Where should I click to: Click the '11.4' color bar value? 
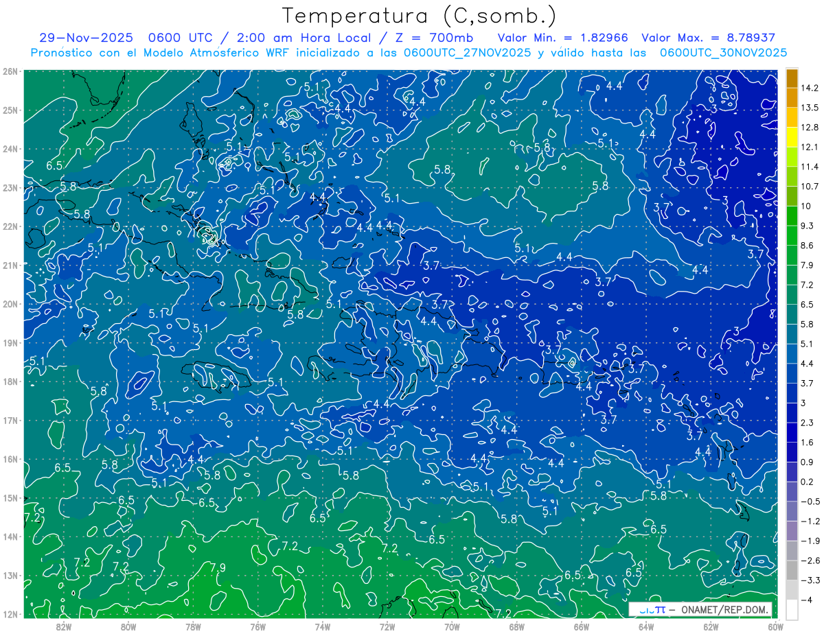[811, 167]
